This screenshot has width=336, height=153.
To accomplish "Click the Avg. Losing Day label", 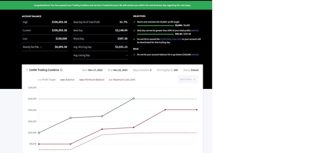I will tap(81, 55).
